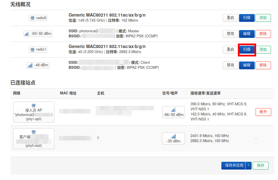This screenshot has width=278, height=180.
Task: Edit the photonicat2 Master network with 编辑
Action: tap(247, 34)
